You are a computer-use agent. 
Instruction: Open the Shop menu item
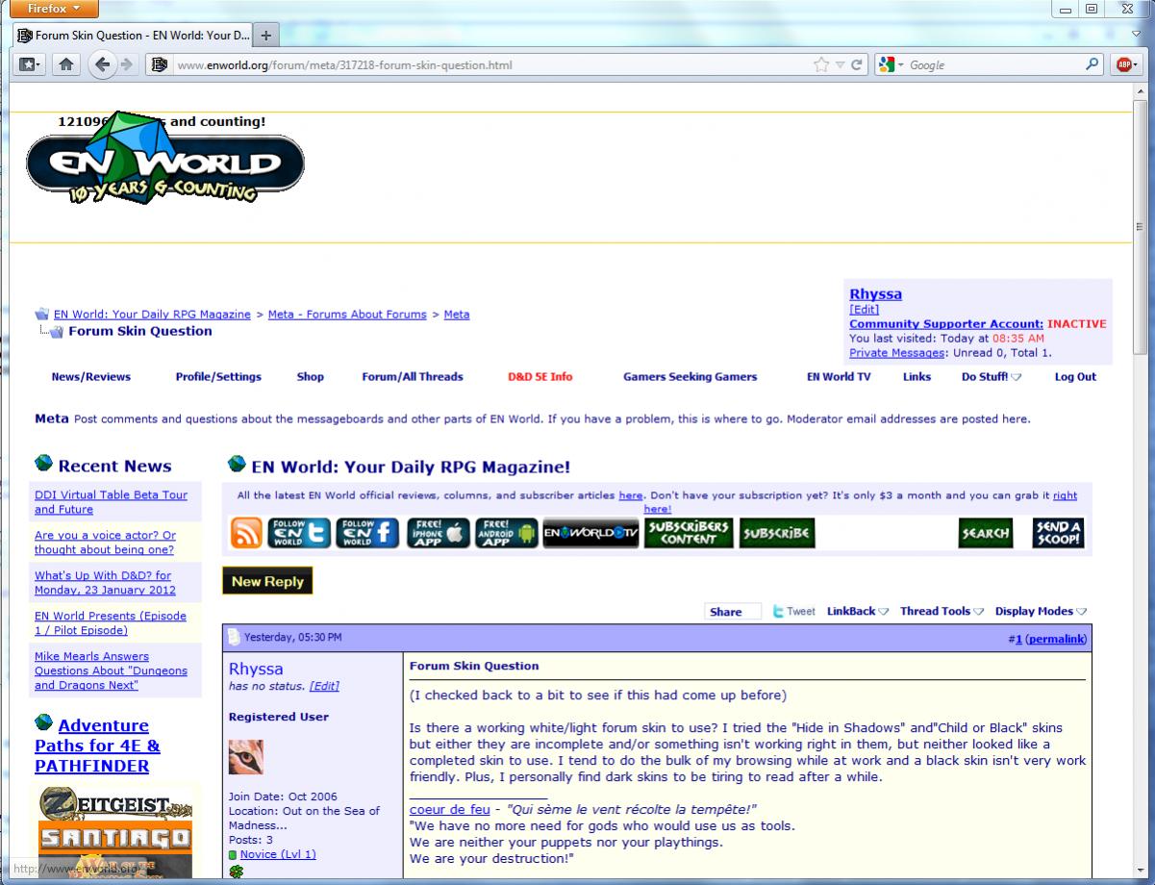click(311, 377)
